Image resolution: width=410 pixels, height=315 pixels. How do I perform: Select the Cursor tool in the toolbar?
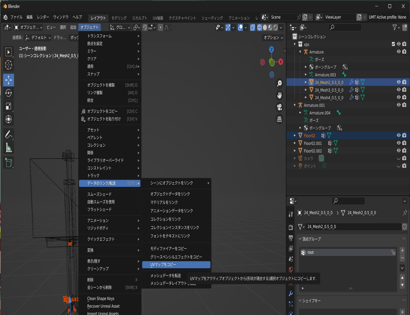(x=8, y=65)
